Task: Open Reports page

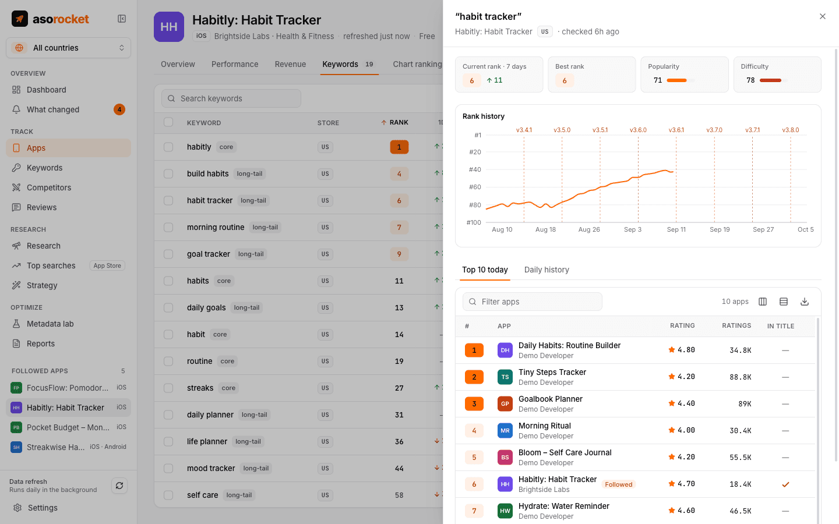Action: (x=68, y=344)
